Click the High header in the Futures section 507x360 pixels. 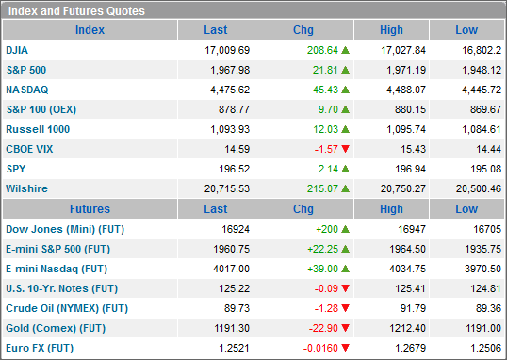pos(391,209)
